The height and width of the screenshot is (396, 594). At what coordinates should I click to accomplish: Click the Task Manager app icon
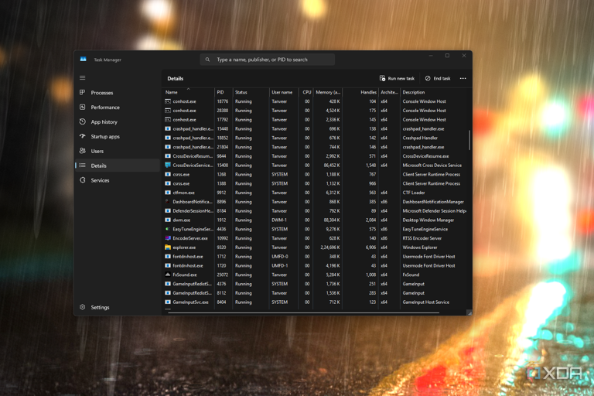coord(83,59)
